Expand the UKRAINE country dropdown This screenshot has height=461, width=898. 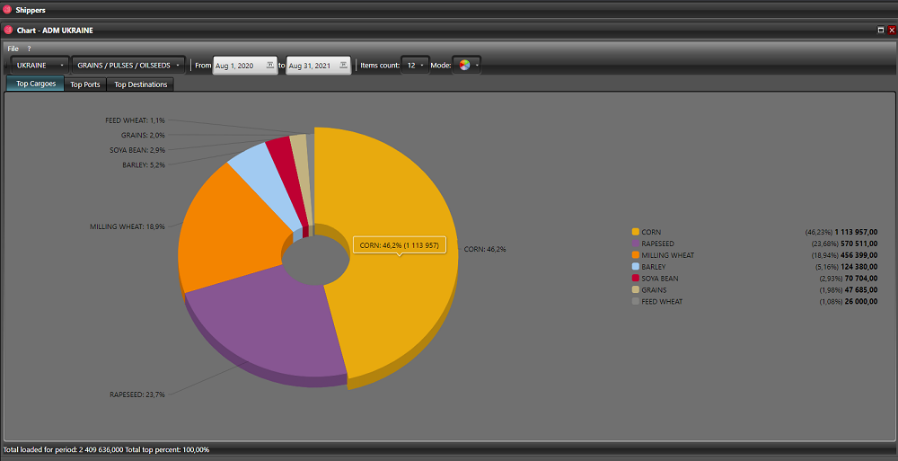click(40, 66)
